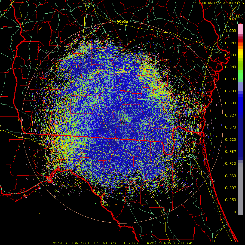Click the 0.840 legend value
Screen dimensions: 245x245
231,67
